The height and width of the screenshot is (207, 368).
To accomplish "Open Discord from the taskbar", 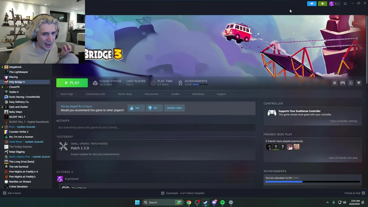I will (x=214, y=202).
